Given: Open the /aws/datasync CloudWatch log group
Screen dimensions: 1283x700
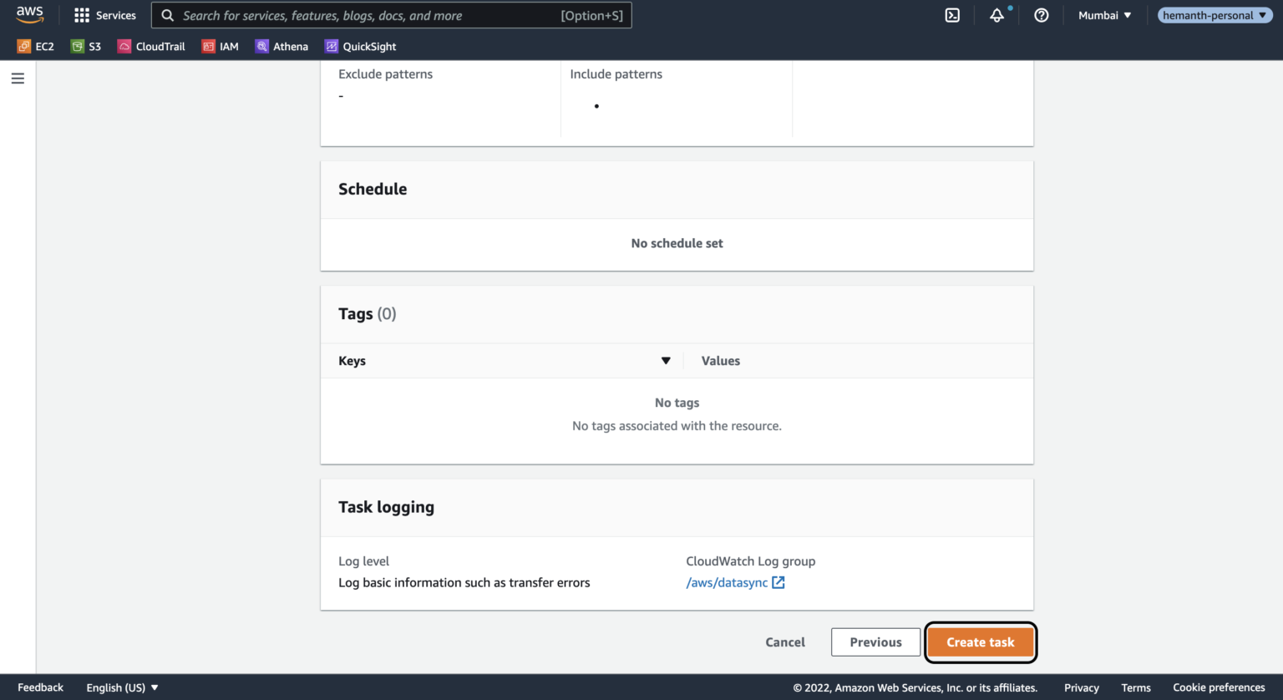Looking at the screenshot, I should click(728, 582).
